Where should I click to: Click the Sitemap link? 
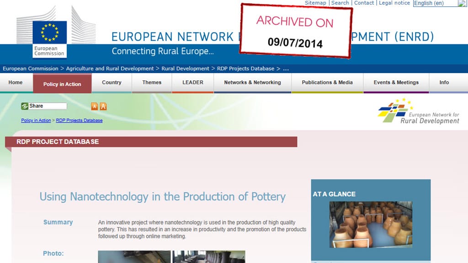315,3
